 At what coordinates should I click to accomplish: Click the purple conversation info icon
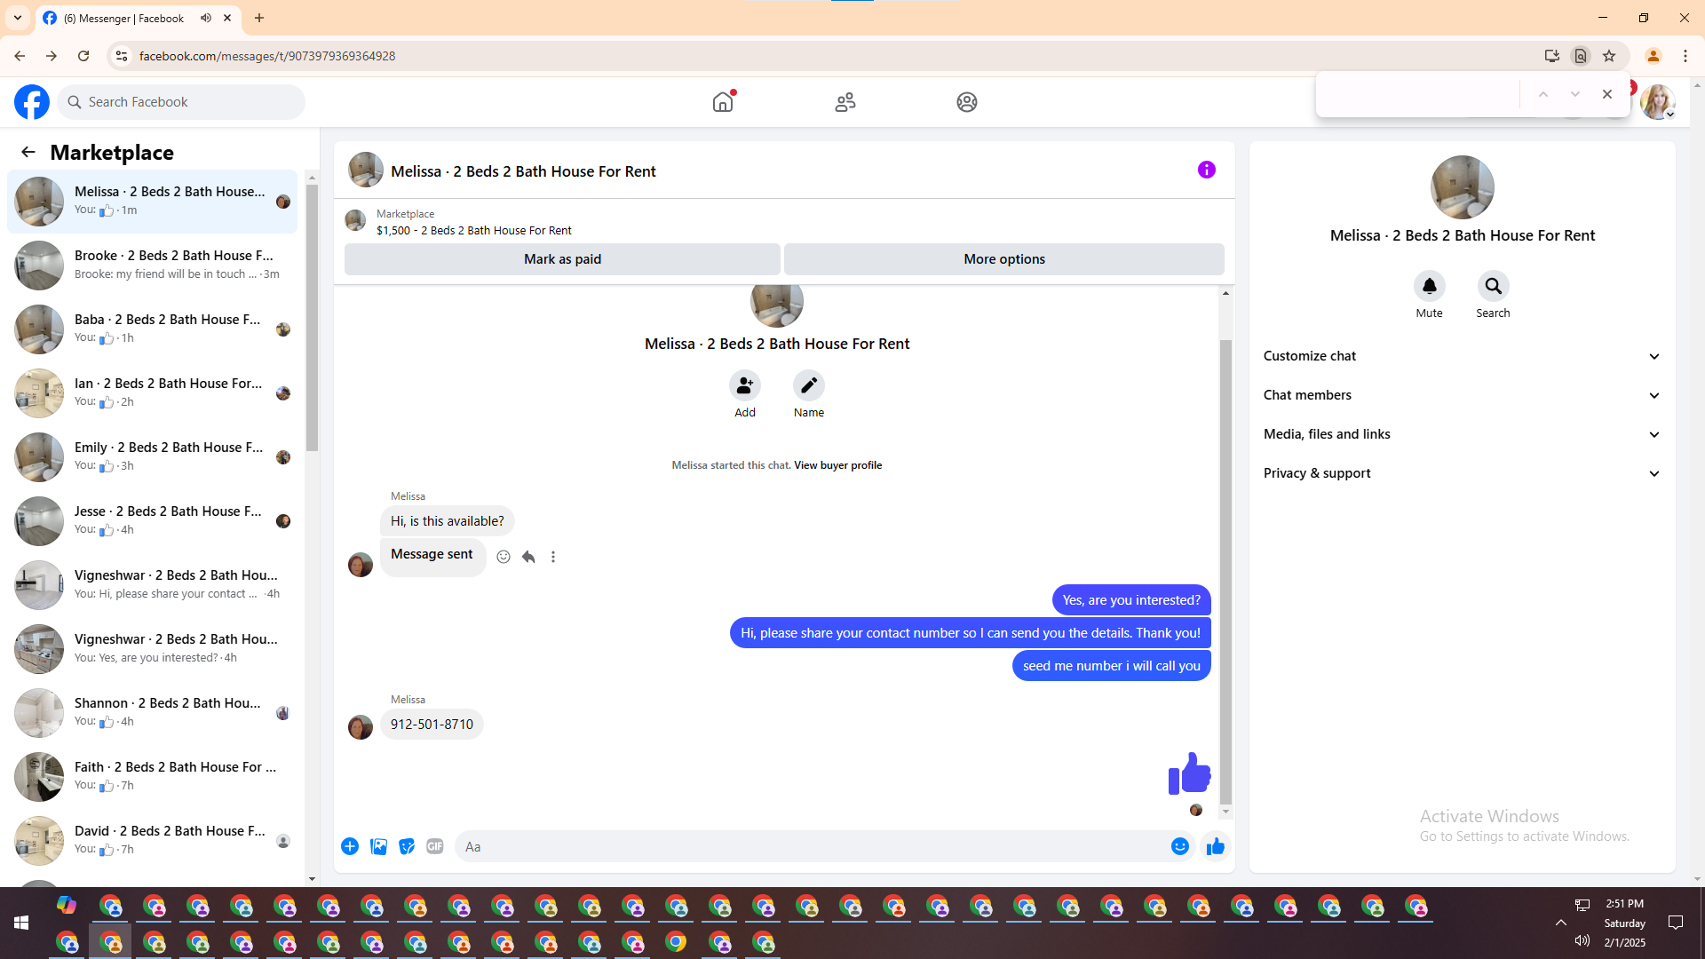(1206, 170)
